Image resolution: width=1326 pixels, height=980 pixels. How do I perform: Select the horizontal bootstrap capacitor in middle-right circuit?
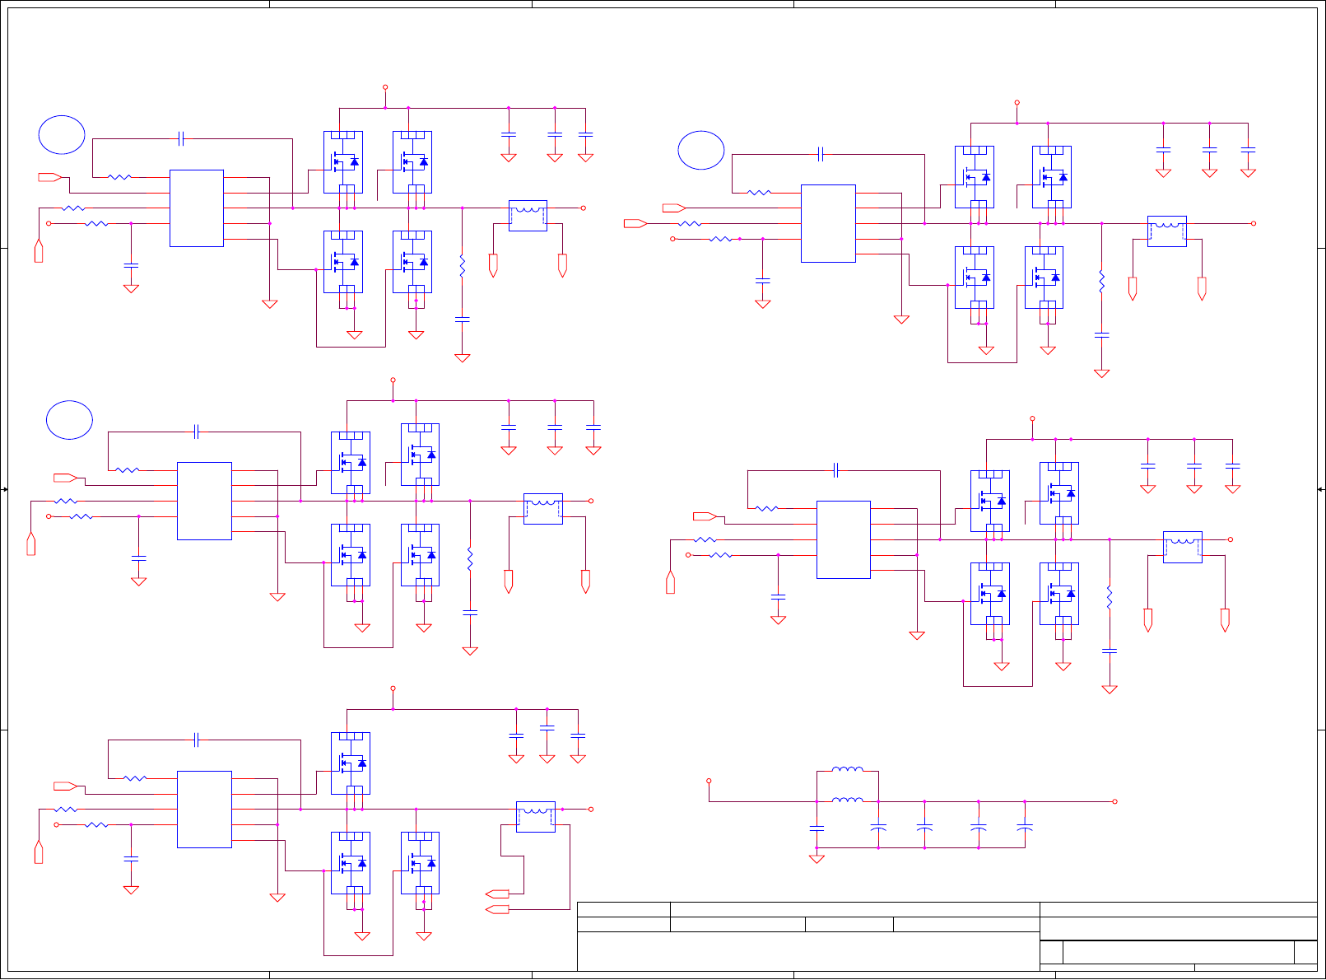[836, 470]
